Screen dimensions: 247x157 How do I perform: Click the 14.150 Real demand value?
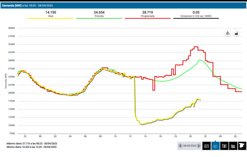[51, 12]
